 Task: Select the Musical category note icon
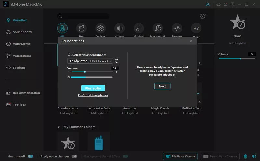point(139,28)
